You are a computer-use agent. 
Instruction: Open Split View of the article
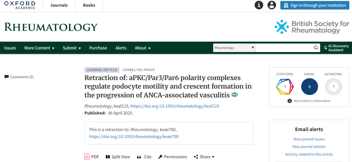pyautogui.click(x=118, y=157)
